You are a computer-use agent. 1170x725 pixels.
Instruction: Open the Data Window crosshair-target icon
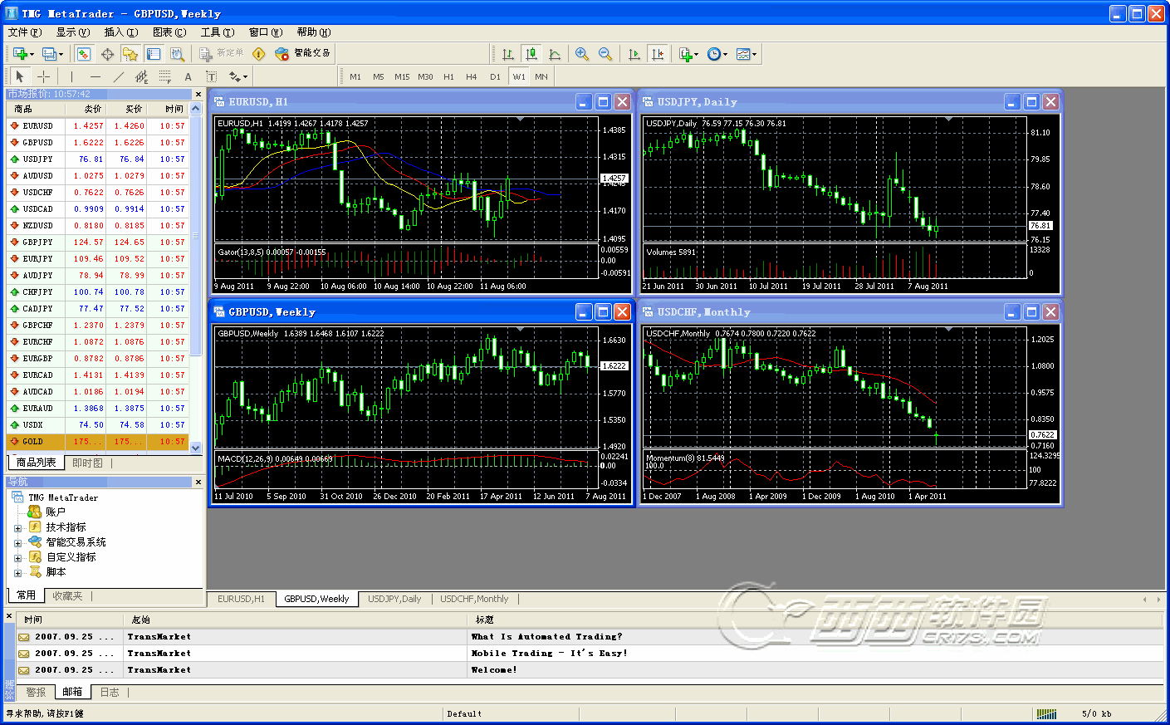(107, 54)
